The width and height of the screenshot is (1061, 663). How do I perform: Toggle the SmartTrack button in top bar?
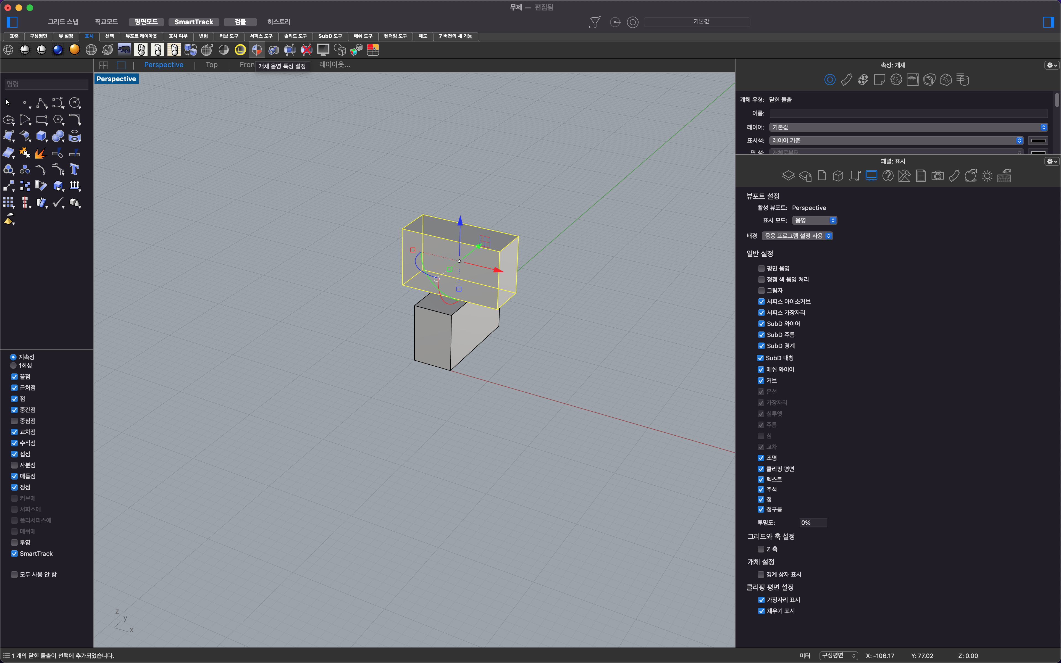tap(193, 22)
